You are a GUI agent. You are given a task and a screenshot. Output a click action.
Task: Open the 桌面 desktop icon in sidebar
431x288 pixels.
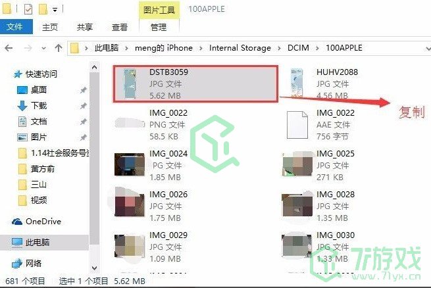(x=22, y=90)
